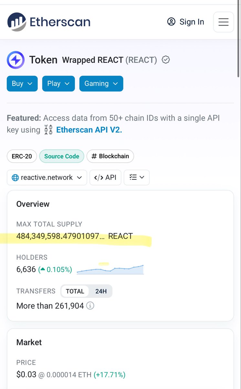Click the holders trend chart
The image size is (241, 389).
[110, 269]
